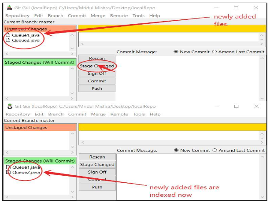This screenshot has width=270, height=203.
Task: Click Queue1.java name in lower Staged Changes
Action: pos(26,167)
